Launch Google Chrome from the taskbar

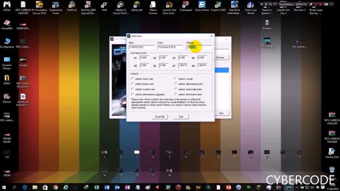tap(55, 187)
